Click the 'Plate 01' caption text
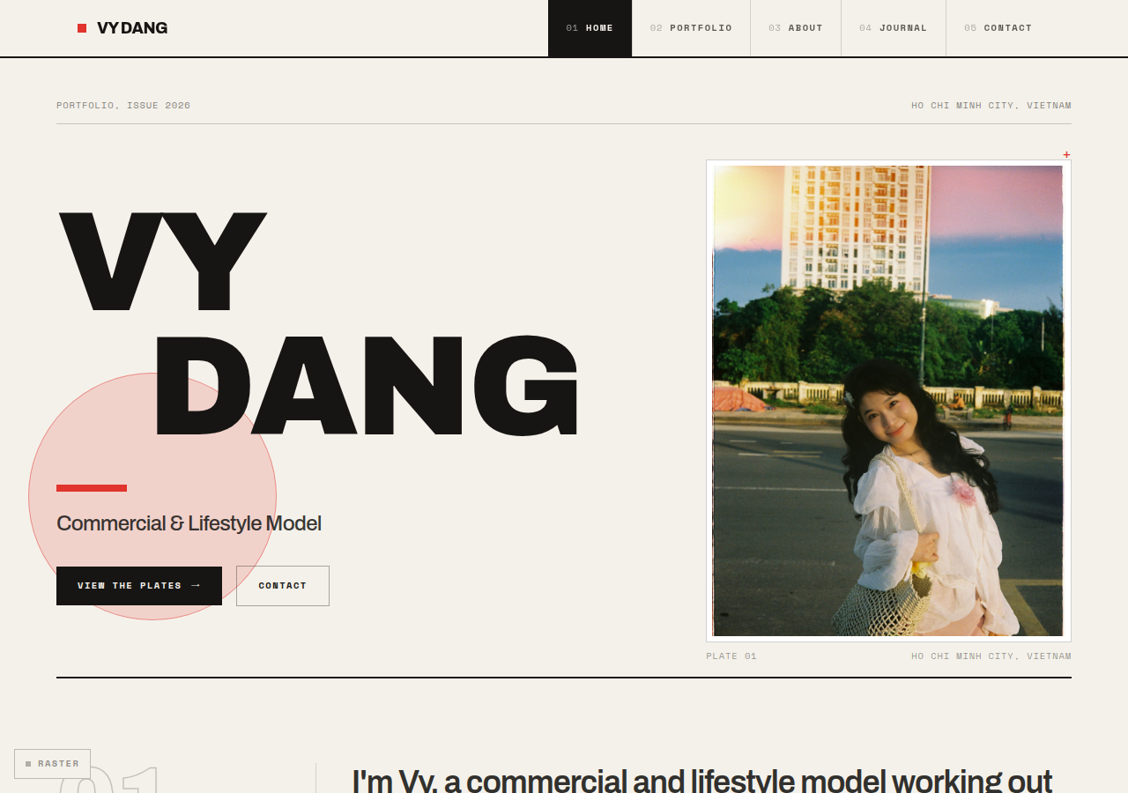Screen dimensions: 1128x793 click(731, 656)
